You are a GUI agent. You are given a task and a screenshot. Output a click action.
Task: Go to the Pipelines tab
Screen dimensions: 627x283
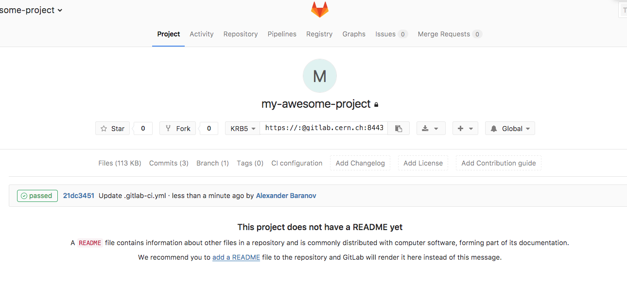[x=282, y=34]
